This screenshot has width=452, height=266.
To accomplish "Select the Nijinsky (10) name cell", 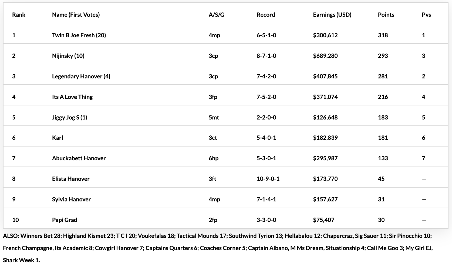I will pos(68,56).
